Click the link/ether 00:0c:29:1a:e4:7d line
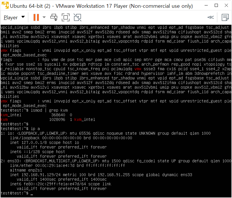The height and width of the screenshot is (198, 232). (x=68, y=165)
